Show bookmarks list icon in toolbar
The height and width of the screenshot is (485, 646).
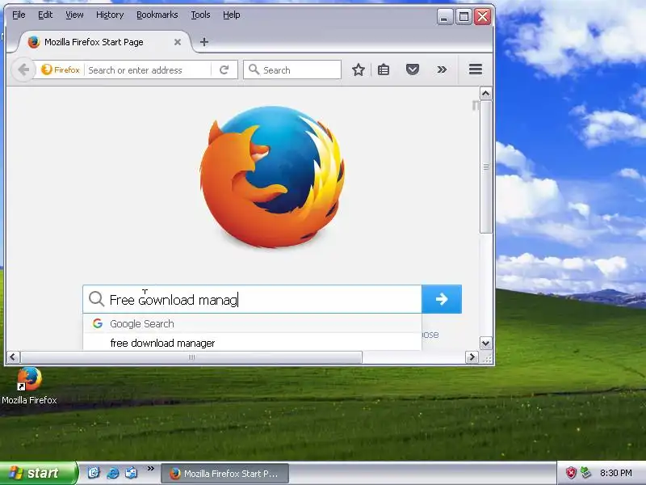tap(383, 70)
